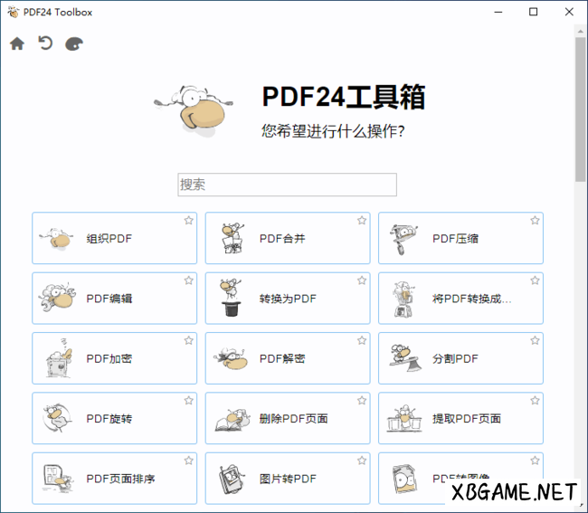Screen dimensions: 588x513
Task: Open the 删除PDF页面 tool
Action: pos(288,418)
